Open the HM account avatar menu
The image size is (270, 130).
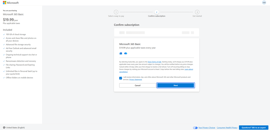tap(264, 3)
